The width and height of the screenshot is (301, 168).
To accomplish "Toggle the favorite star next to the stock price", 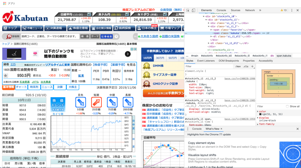I will (x=6, y=75).
